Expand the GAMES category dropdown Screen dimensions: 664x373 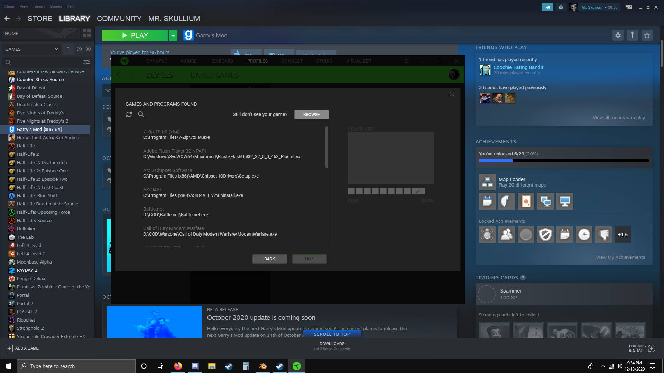click(x=56, y=49)
